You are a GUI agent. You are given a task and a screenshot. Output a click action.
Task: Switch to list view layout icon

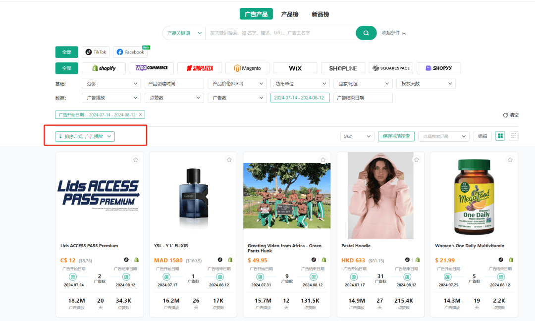click(514, 136)
